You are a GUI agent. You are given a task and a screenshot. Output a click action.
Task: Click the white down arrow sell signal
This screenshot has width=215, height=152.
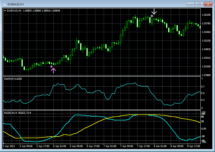click(x=154, y=11)
